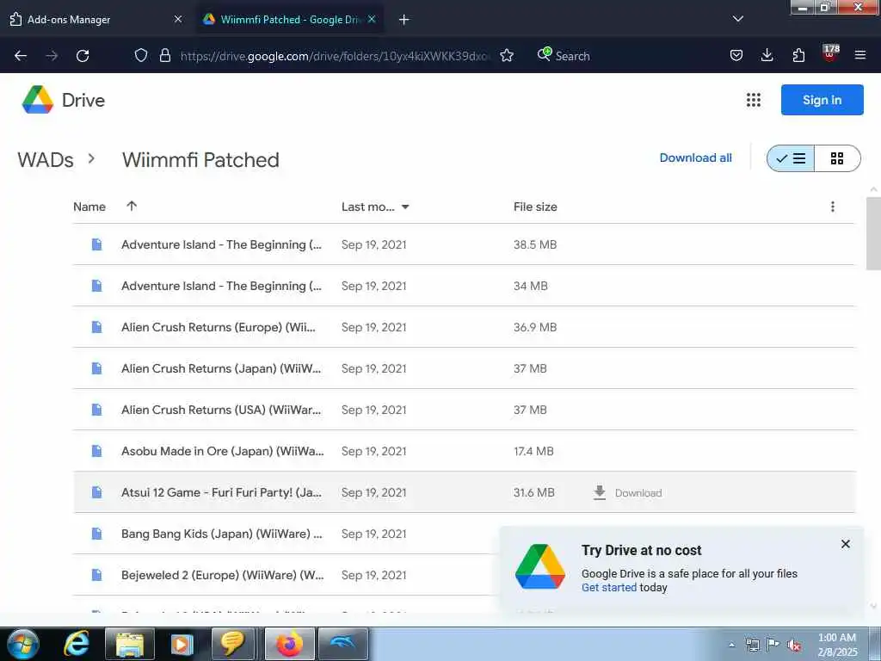
Task: Select Alien Crush Returns (USA) file
Action: 464,410
